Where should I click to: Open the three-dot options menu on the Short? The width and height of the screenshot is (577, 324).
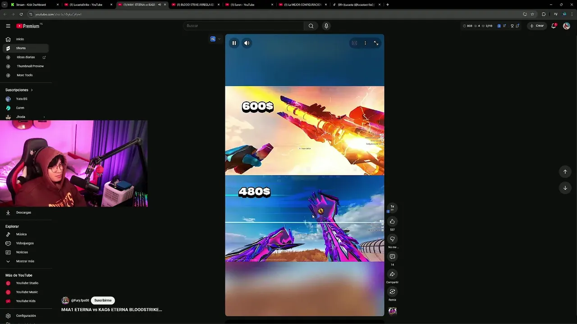[365, 43]
